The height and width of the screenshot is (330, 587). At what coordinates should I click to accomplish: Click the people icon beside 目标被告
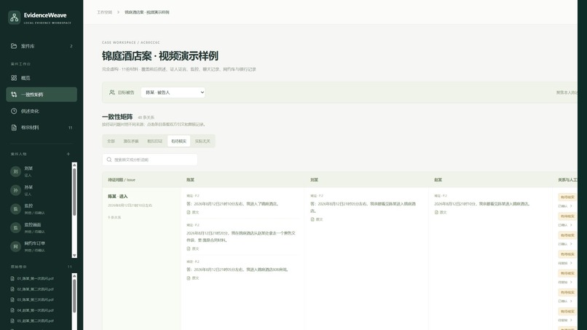[112, 92]
